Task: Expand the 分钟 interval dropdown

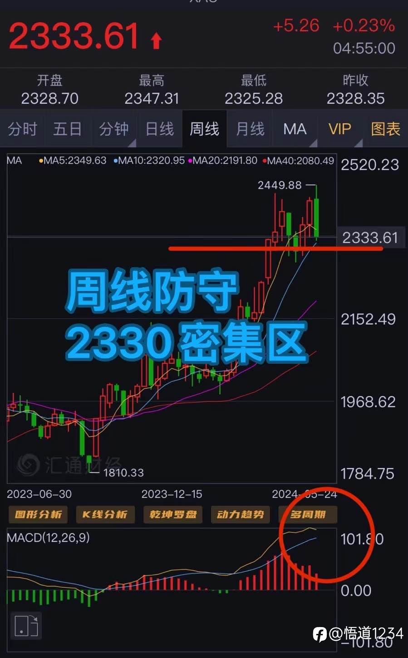Action: click(x=113, y=129)
